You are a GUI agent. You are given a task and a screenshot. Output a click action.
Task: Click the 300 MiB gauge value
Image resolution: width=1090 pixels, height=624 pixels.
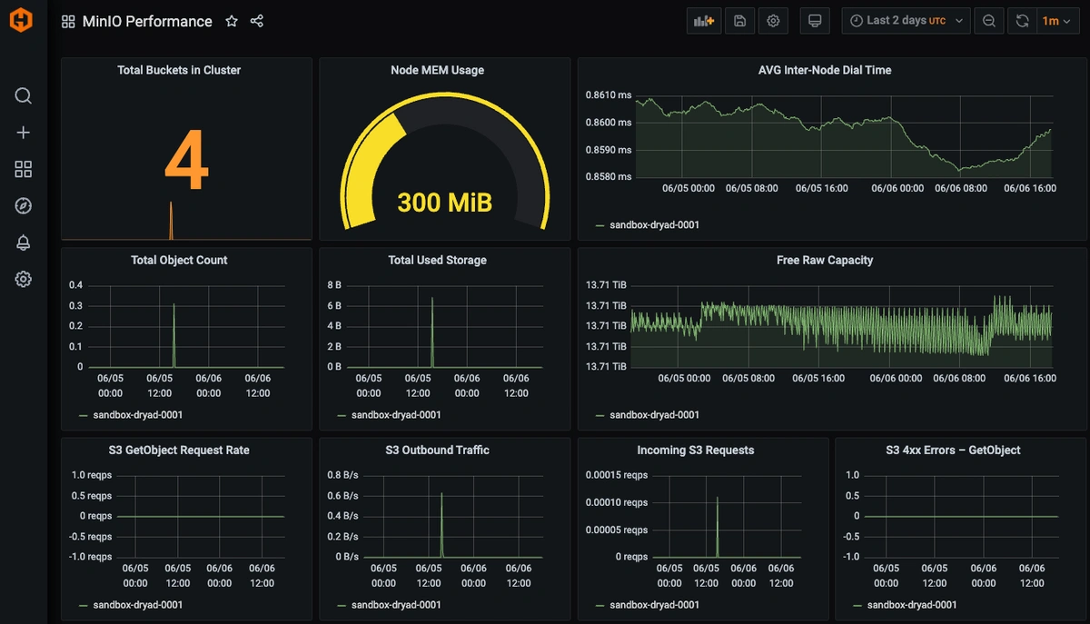(445, 202)
